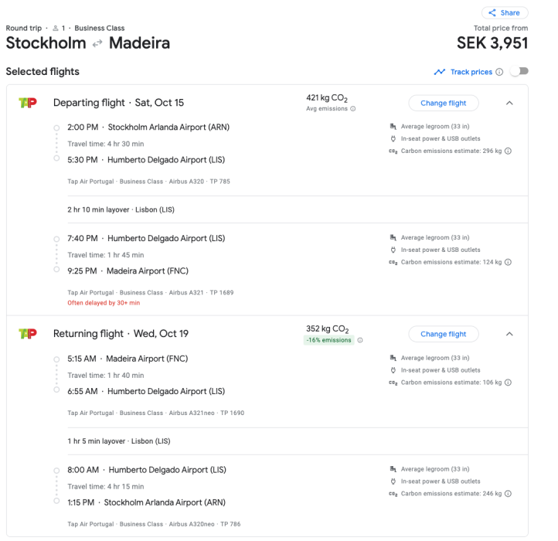Click the Share button

pos(505,12)
